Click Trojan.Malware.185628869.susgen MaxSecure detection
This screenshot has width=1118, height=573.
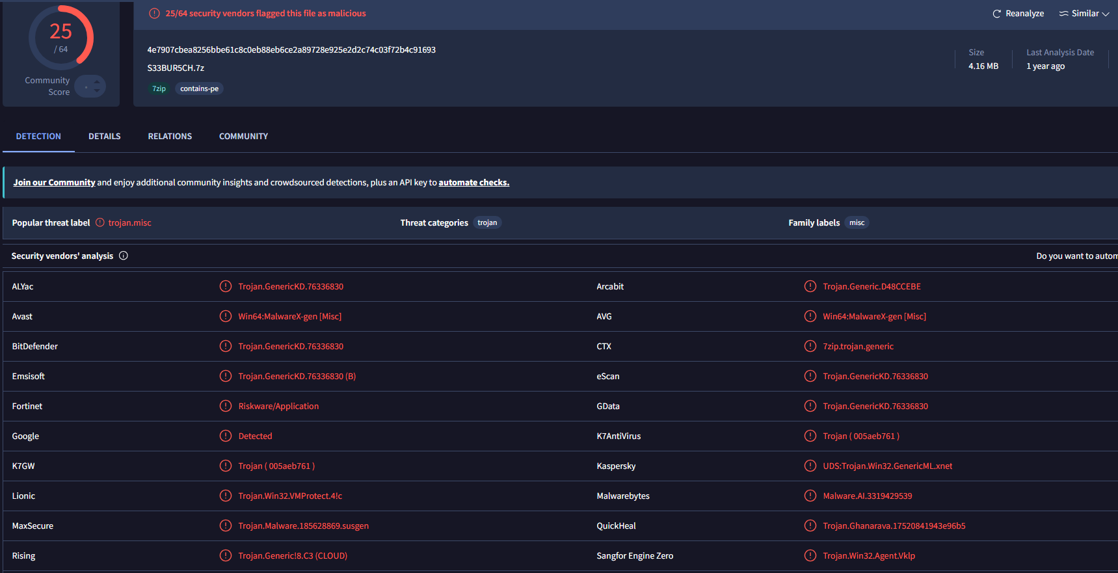(303, 526)
